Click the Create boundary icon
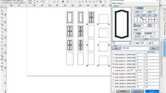 [100, 2]
